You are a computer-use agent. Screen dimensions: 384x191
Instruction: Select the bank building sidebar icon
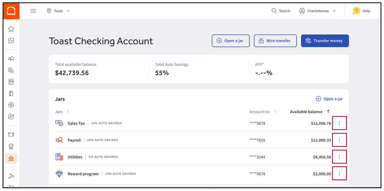point(11,158)
